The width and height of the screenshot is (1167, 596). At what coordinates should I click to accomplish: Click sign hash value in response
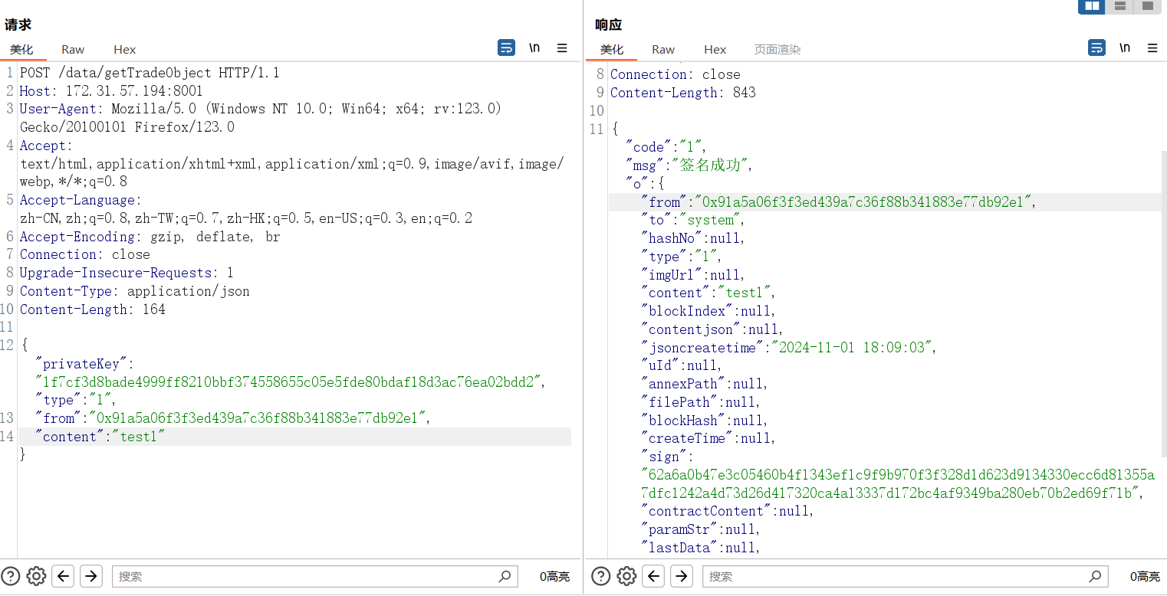(x=897, y=484)
